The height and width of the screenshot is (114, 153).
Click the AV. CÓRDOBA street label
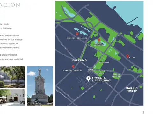[62, 94]
